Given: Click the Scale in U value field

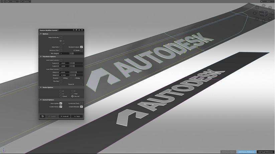Looking at the screenshot, I should click(64, 63).
